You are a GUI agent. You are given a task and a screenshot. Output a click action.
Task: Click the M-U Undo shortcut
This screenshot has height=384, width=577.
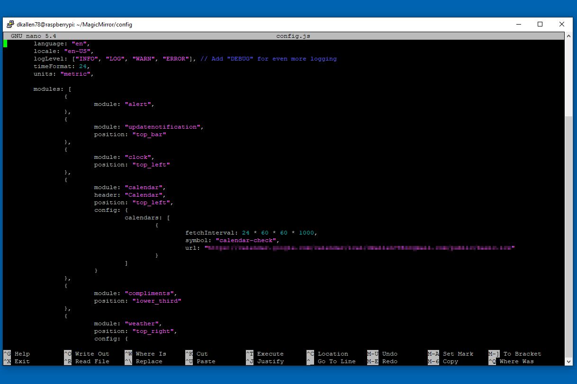click(382, 354)
